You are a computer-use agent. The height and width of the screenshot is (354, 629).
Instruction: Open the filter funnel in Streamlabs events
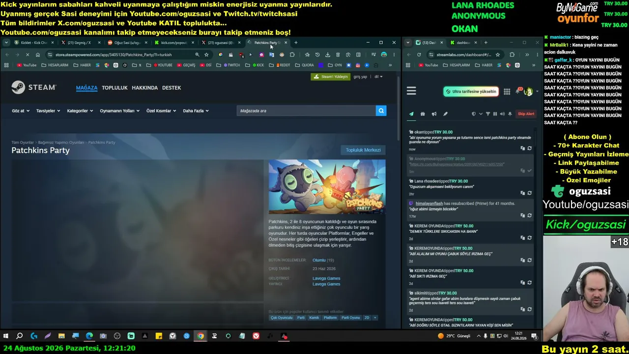[487, 114]
